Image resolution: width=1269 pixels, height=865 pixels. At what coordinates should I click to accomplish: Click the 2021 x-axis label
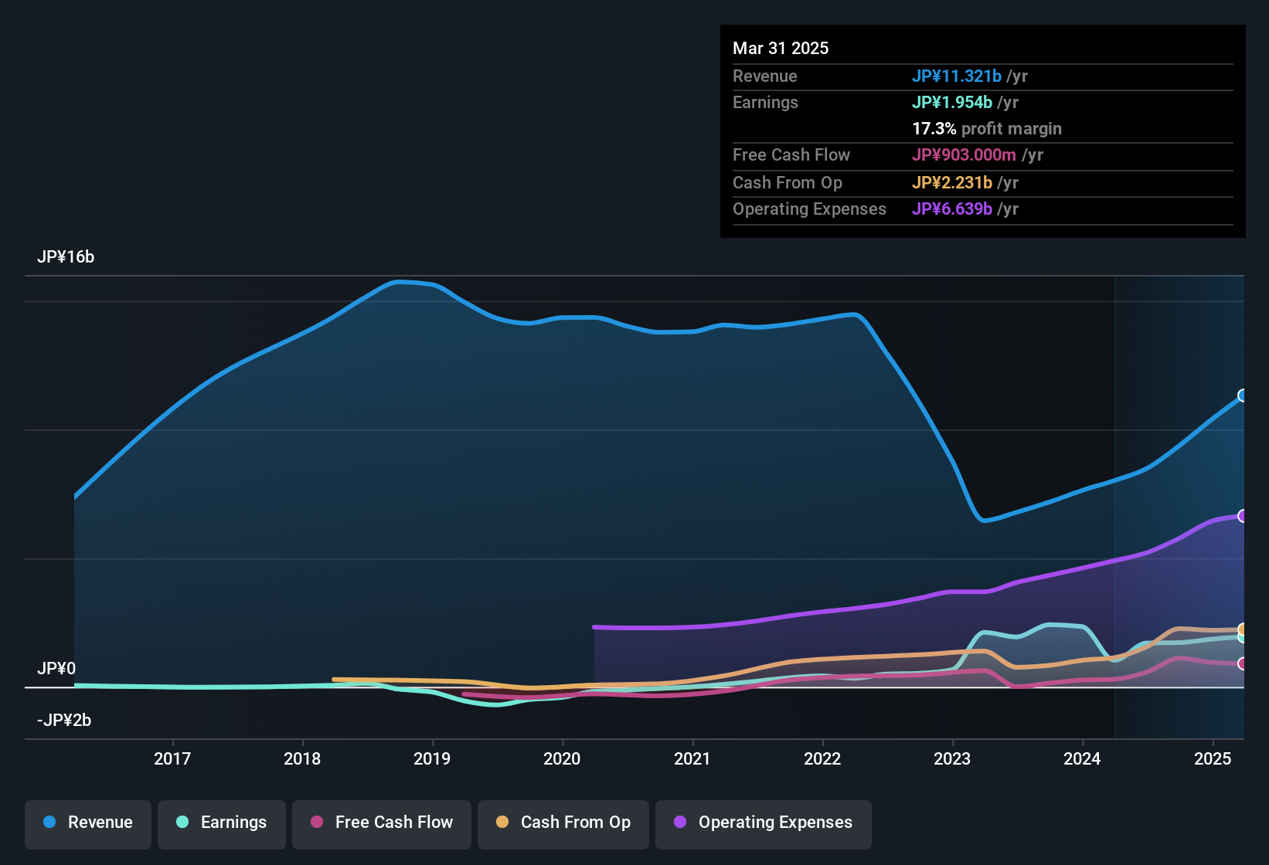point(692,758)
